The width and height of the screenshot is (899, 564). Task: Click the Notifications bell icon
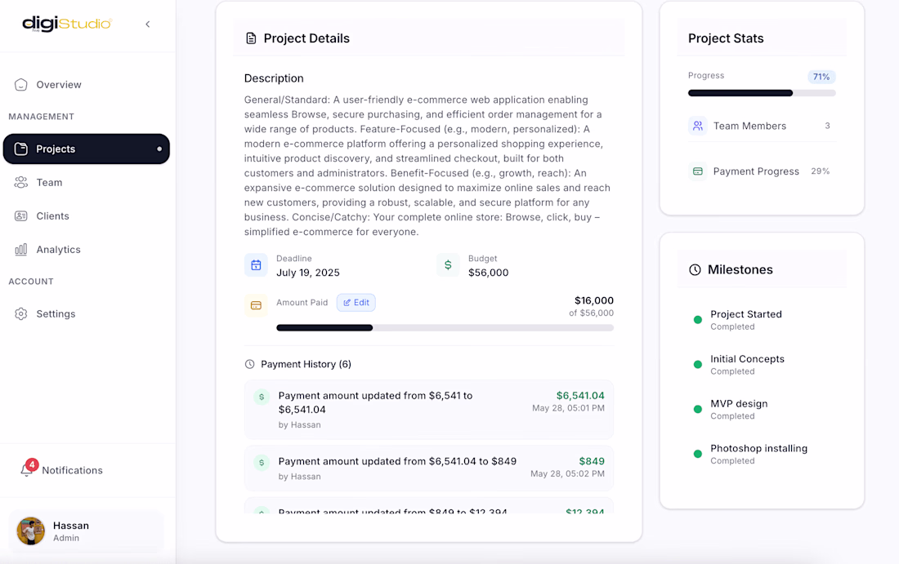click(x=27, y=470)
